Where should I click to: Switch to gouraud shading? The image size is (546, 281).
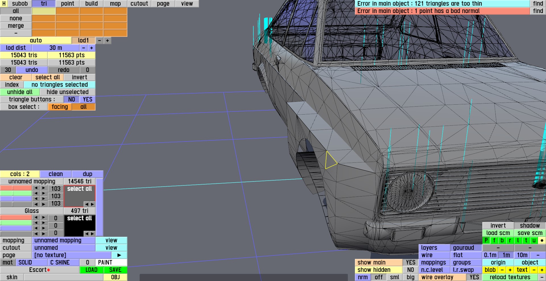pyautogui.click(x=466, y=248)
